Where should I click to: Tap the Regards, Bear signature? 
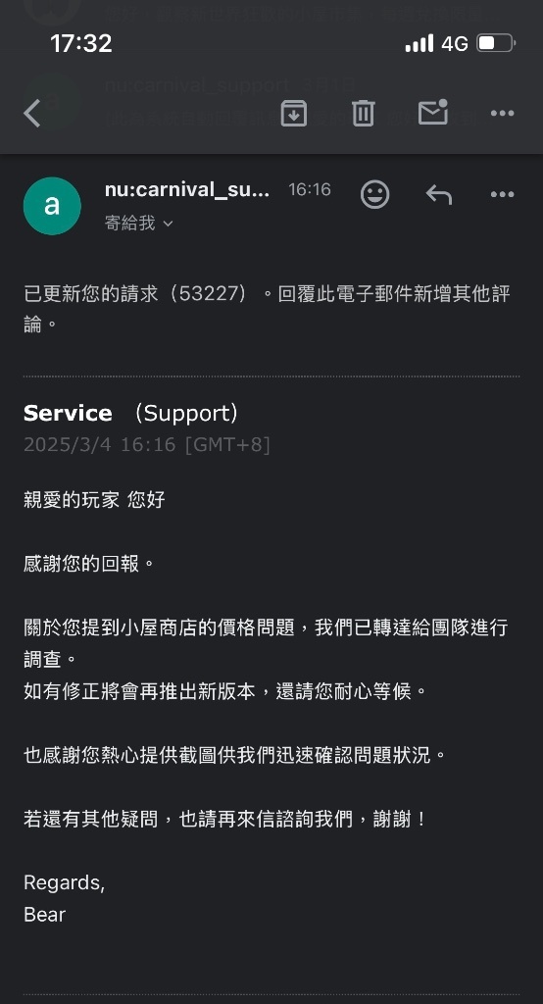[64, 898]
